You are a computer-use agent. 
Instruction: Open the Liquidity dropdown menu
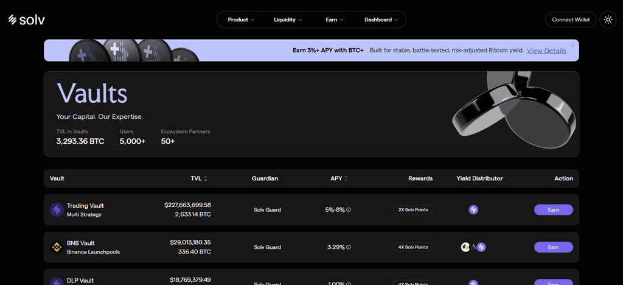pos(288,19)
